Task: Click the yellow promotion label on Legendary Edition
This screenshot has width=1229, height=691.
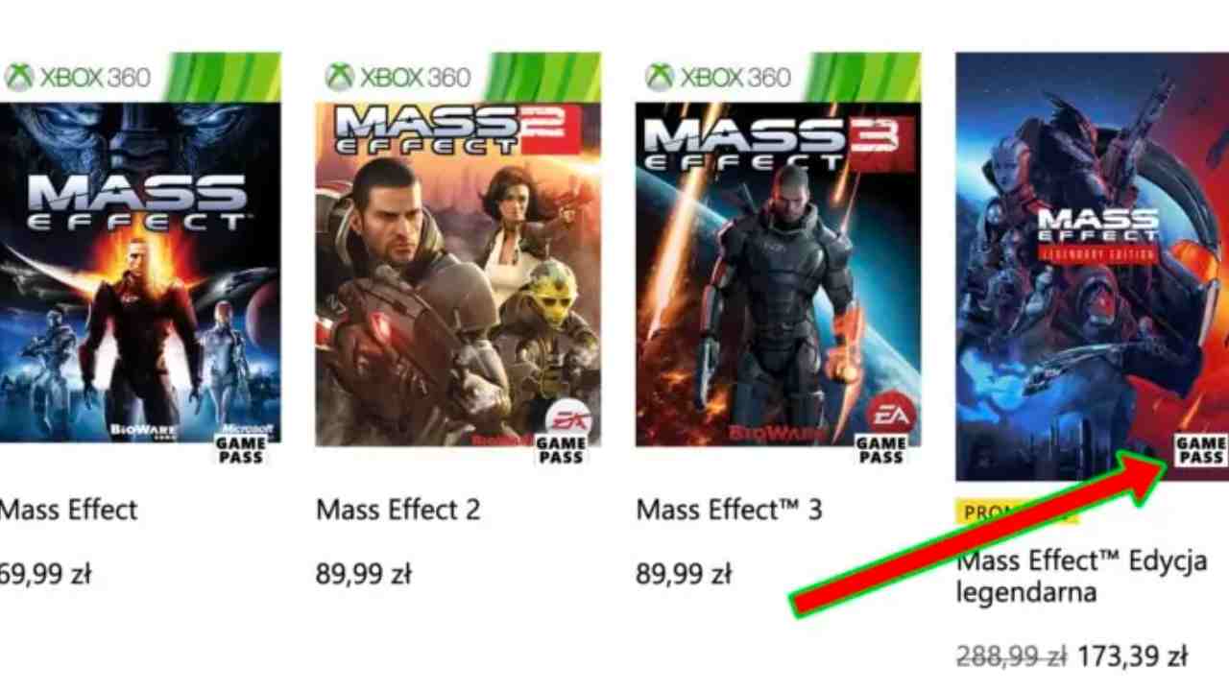Action: click(x=1017, y=512)
